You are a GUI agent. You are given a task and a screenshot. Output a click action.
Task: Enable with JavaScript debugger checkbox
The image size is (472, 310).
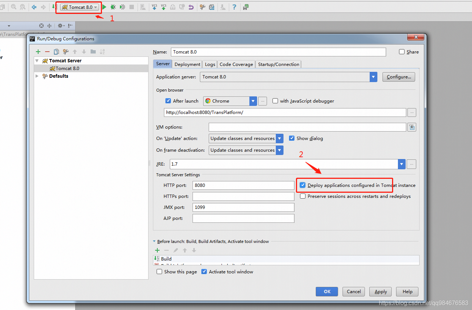point(275,101)
